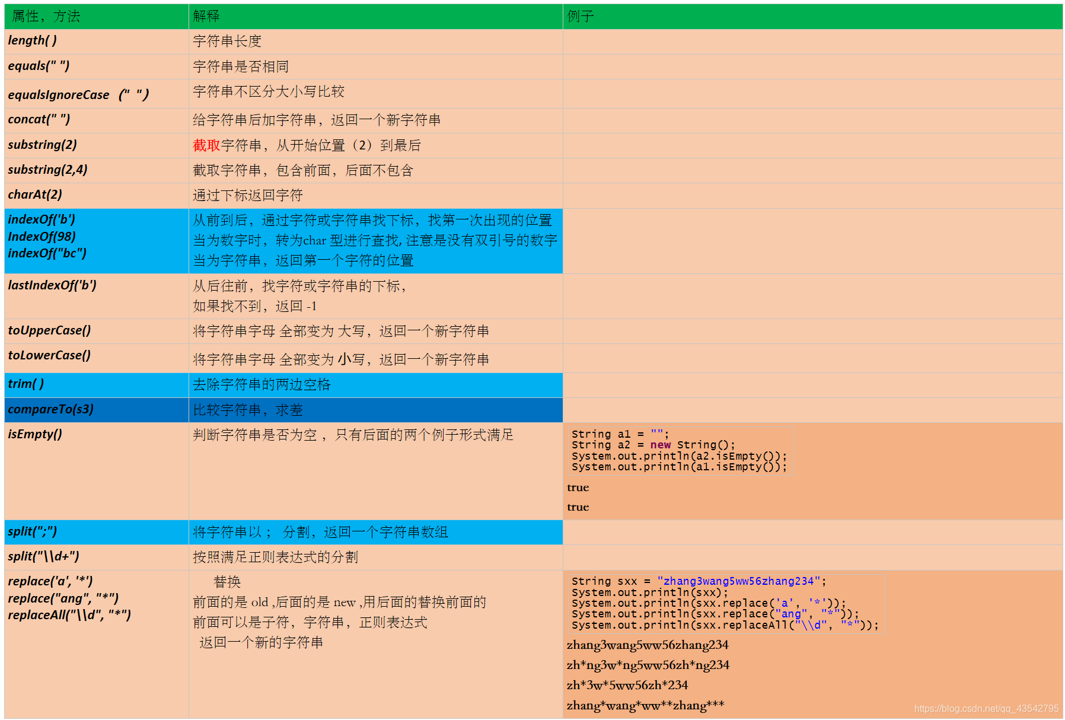1065x720 pixels.
Task: Click the code line 'String a1 = "";'
Action: coord(620,434)
